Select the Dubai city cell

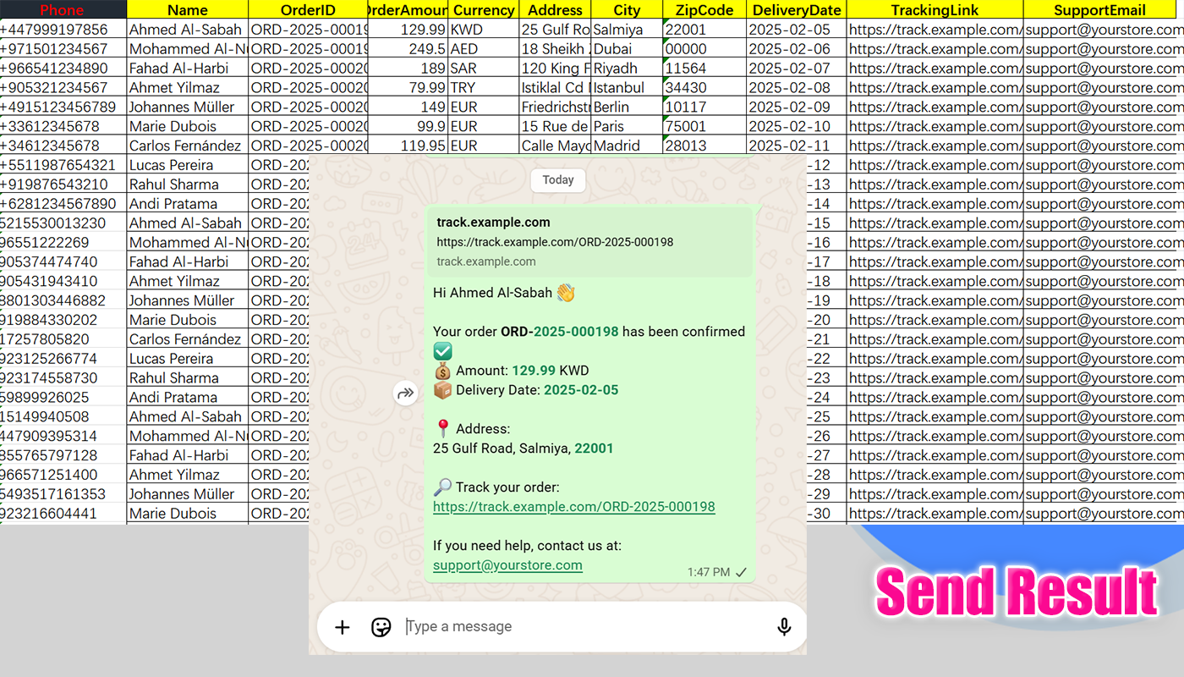click(x=627, y=49)
